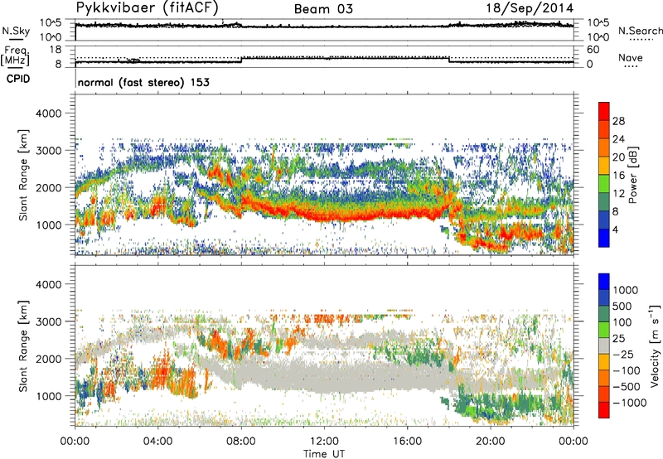Click the left '10^5' noise axis tick
663x459 pixels.
51,23
